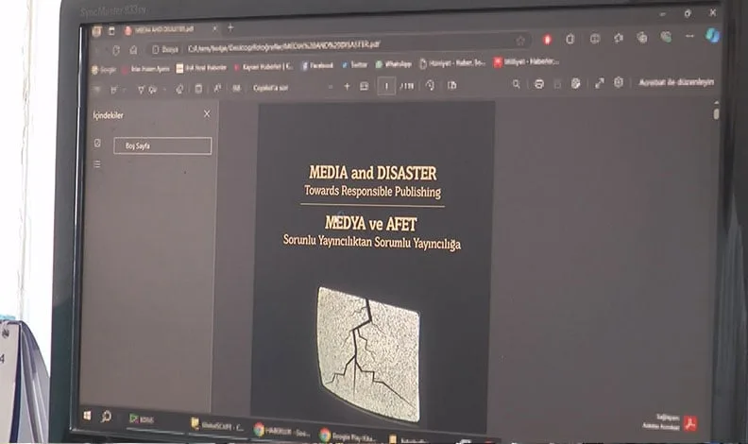748x444 pixels.
Task: Enter full screen using the expand icon
Action: 599,83
